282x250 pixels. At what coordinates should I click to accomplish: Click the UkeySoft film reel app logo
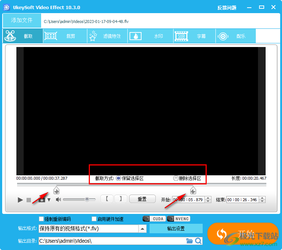[x=7, y=7]
